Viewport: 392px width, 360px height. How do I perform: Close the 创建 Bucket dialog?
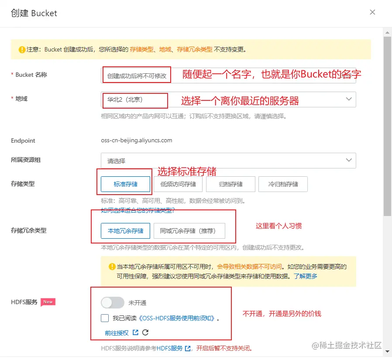[x=372, y=12]
